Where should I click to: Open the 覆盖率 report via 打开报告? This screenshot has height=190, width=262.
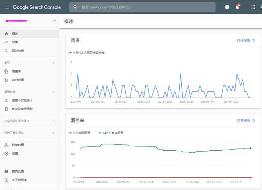[x=244, y=120]
